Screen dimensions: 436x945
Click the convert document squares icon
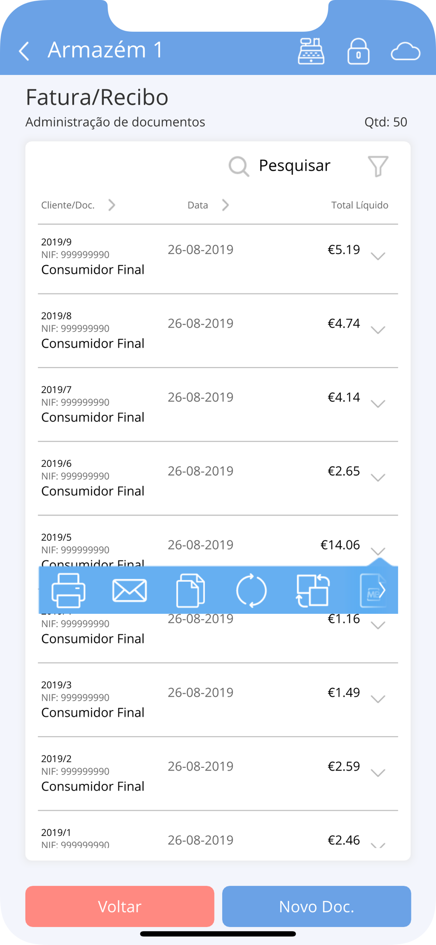click(312, 590)
